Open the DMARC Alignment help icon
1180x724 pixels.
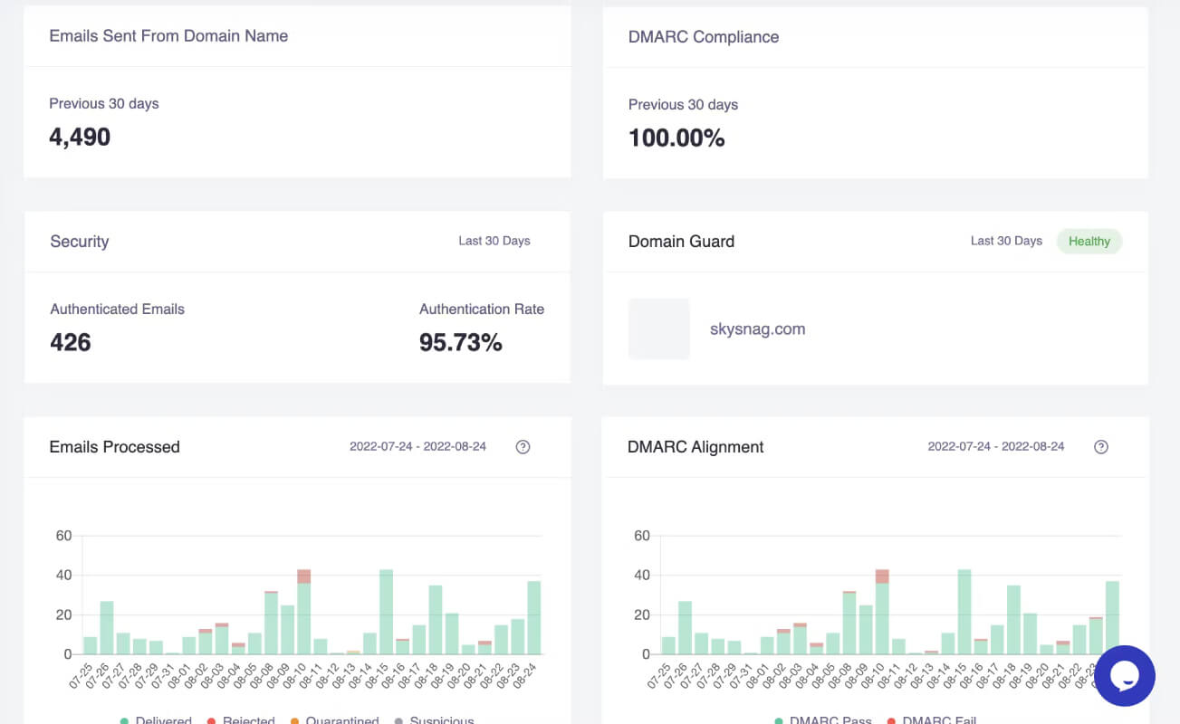pos(1101,447)
